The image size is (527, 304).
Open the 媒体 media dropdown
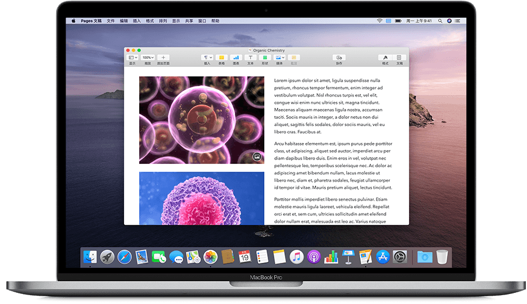(x=279, y=58)
